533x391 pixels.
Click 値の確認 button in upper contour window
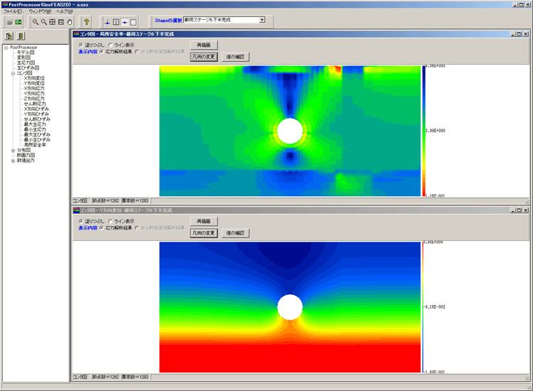235,57
